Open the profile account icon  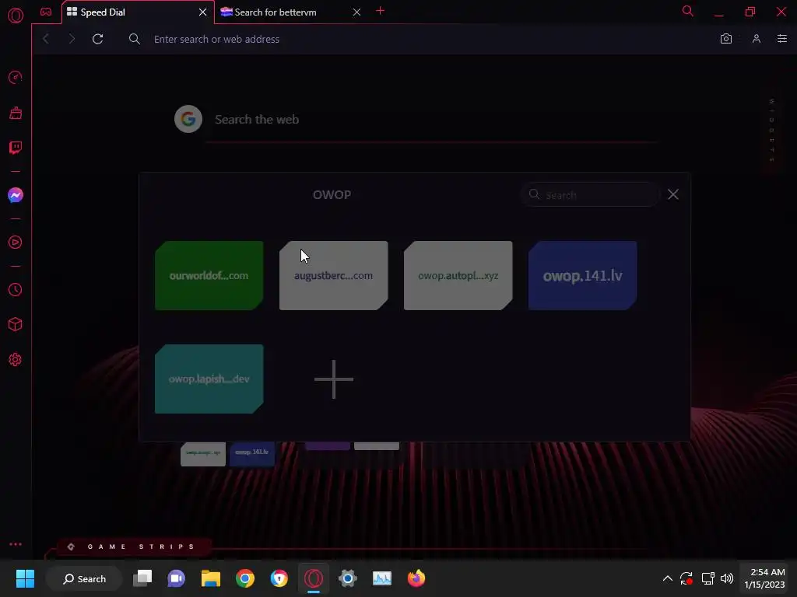pos(757,39)
